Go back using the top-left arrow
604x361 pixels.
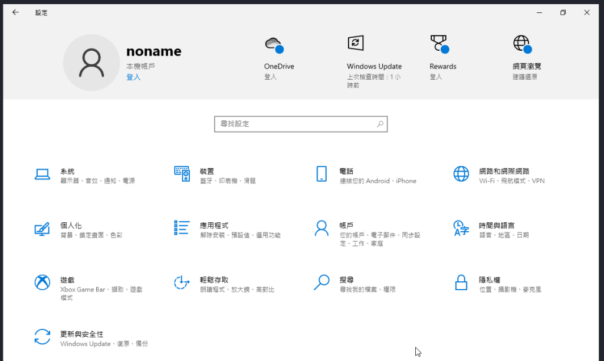pos(15,12)
